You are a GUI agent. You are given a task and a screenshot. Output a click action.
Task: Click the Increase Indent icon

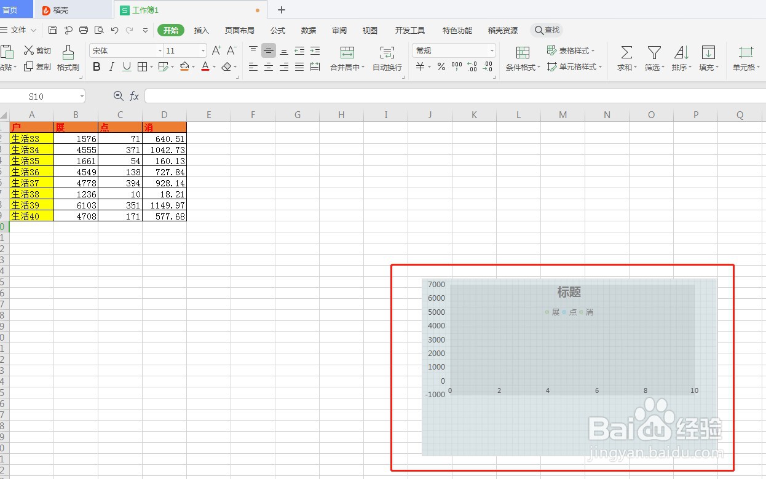(315, 50)
